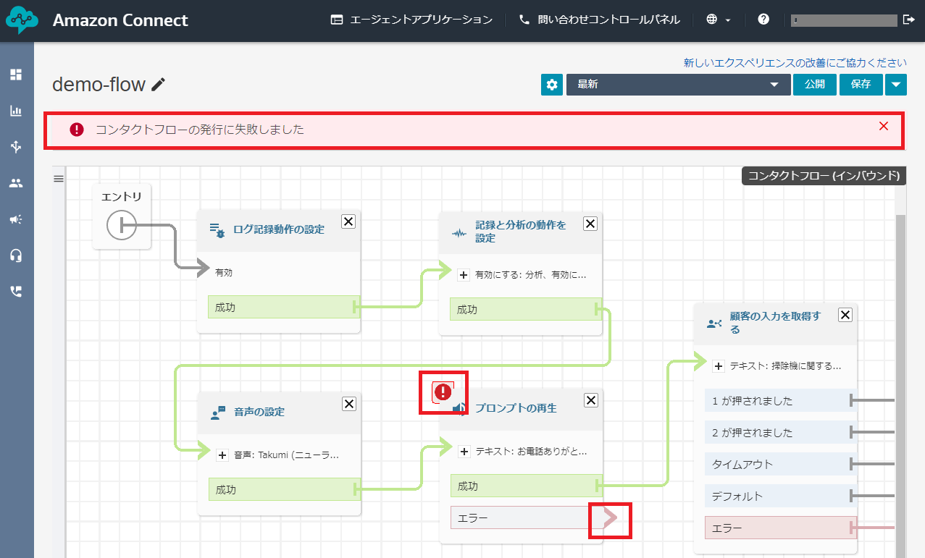Click the waveform icon on 記録と分析 block
925x558 pixels.
(459, 233)
